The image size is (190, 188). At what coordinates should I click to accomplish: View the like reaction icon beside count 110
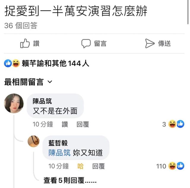180,166
